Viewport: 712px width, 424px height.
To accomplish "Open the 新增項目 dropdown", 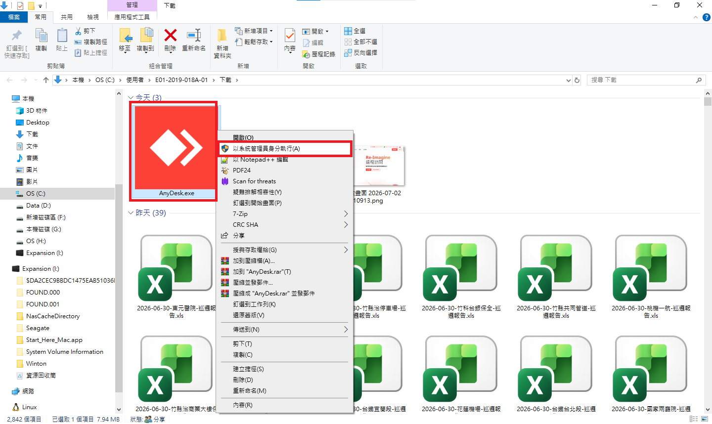I will tap(254, 31).
